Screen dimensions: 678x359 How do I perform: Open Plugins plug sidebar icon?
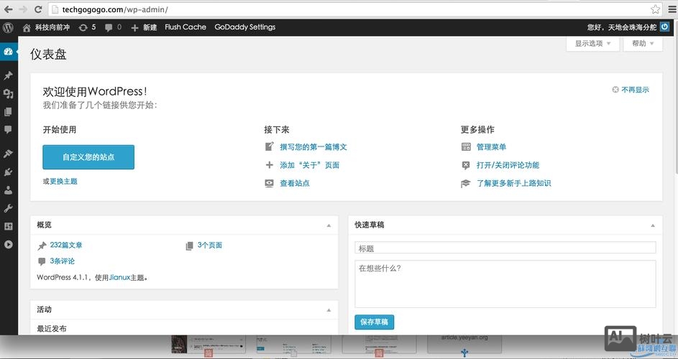[x=8, y=172]
